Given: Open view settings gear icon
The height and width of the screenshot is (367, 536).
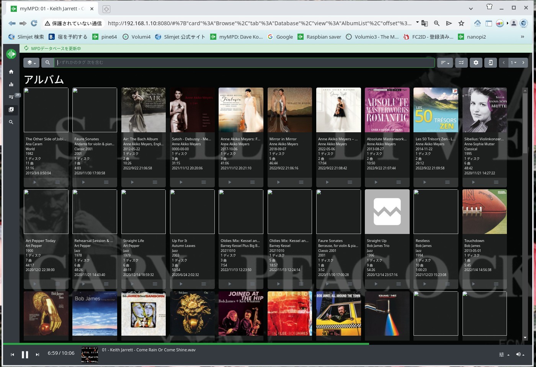Looking at the screenshot, I should pyautogui.click(x=476, y=63).
